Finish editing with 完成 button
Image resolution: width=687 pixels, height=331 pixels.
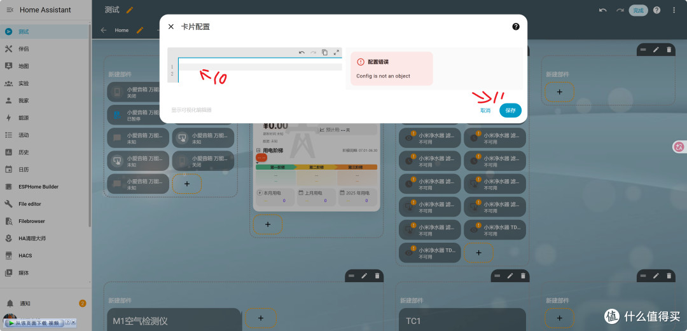[639, 10]
